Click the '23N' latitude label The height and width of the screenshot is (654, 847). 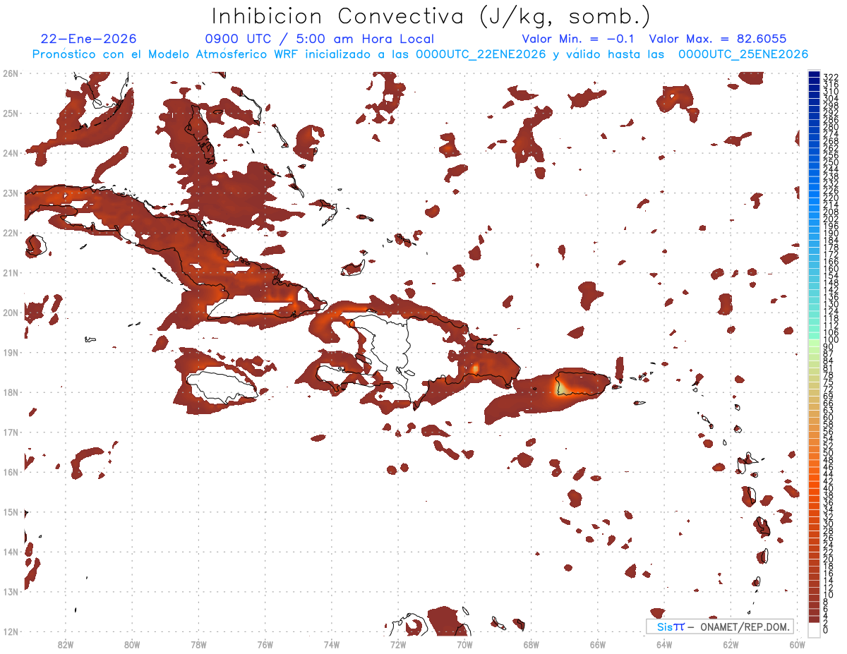point(11,193)
